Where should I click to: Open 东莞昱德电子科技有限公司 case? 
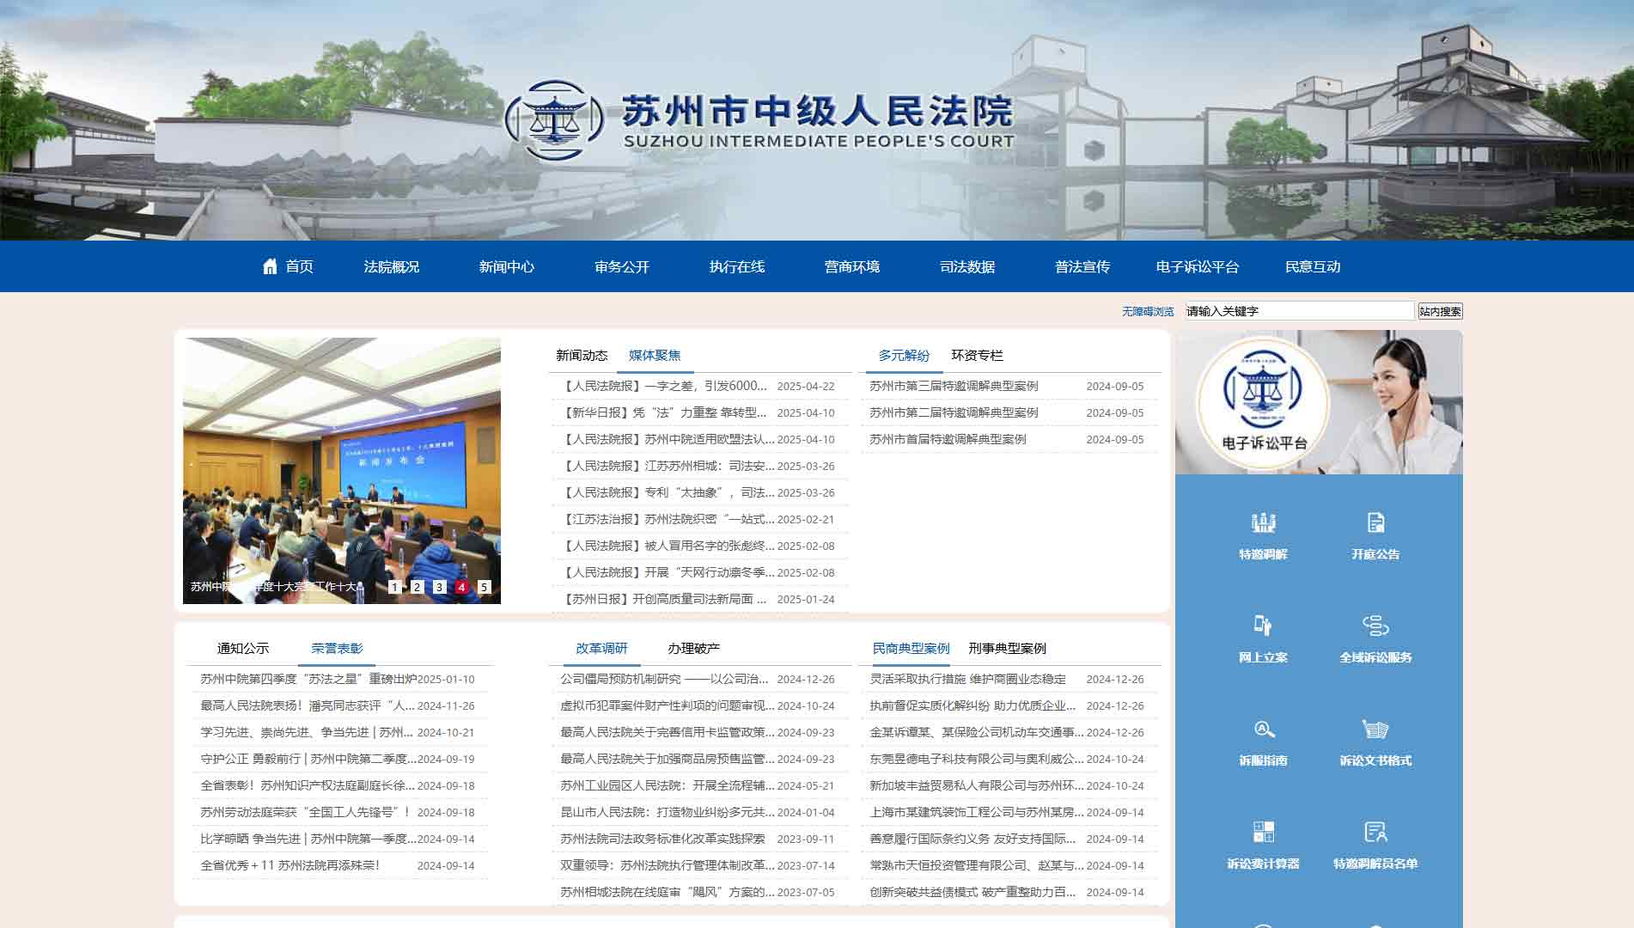click(977, 759)
